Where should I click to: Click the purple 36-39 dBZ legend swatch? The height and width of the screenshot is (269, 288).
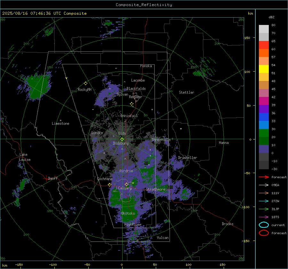pos(264,109)
